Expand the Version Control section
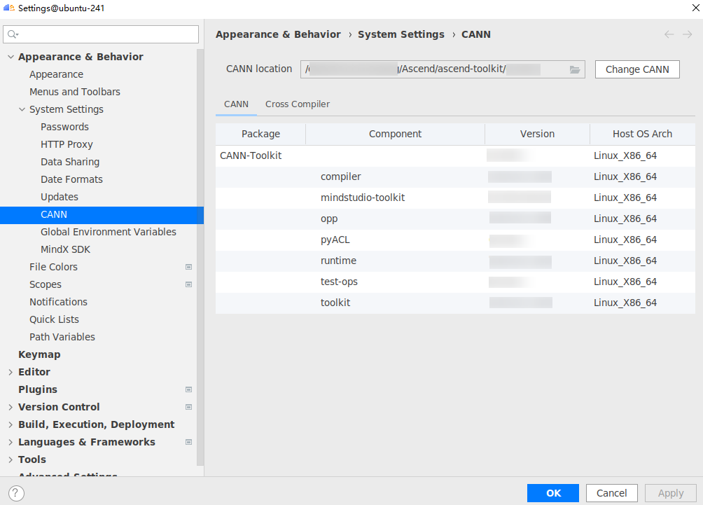The width and height of the screenshot is (703, 505). click(11, 407)
